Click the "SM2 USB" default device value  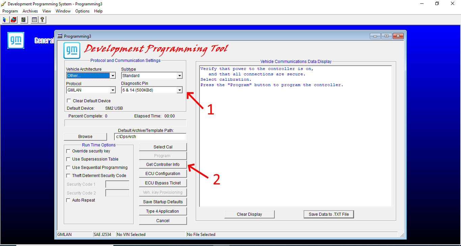(x=114, y=108)
